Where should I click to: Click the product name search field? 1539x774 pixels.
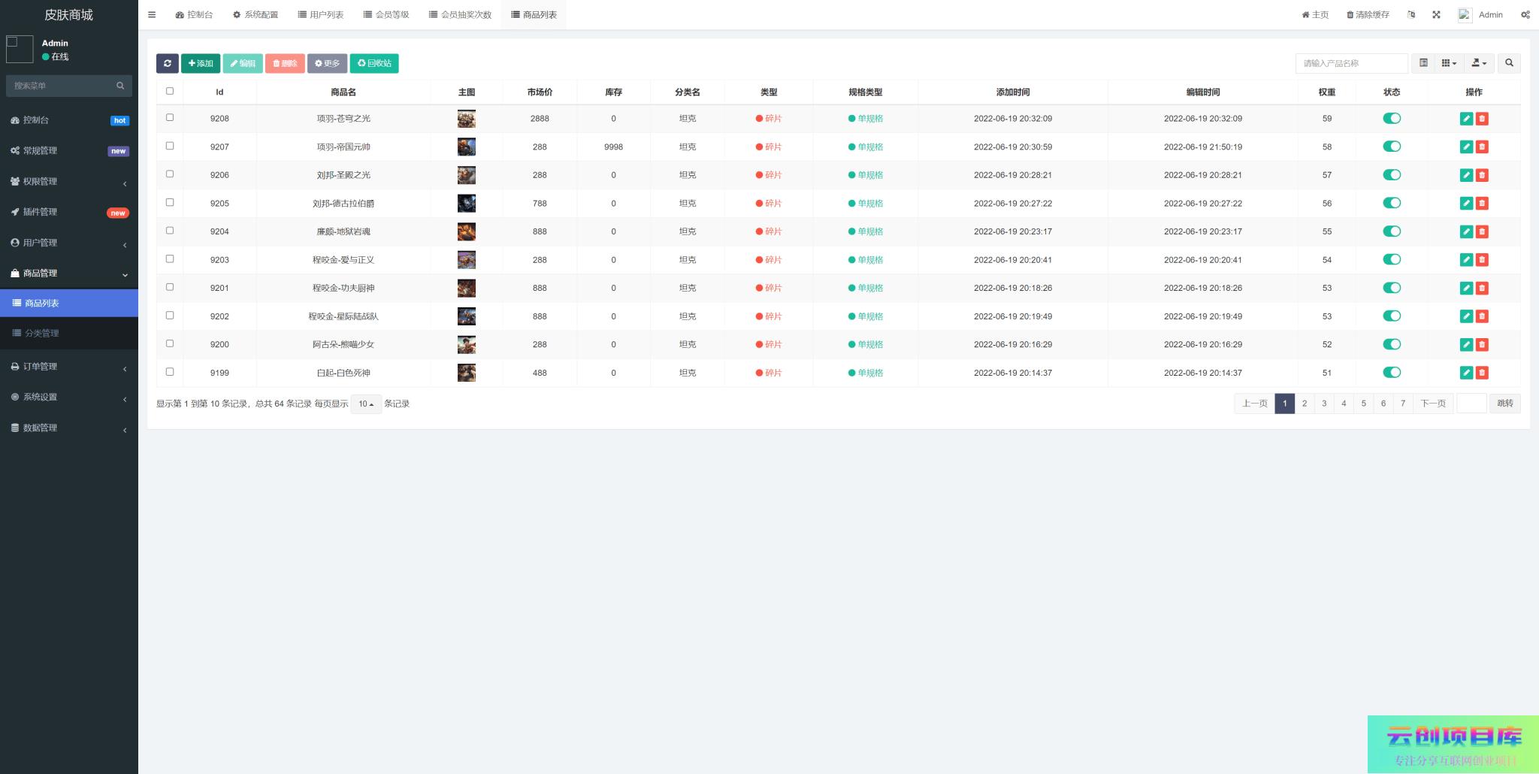coord(1351,64)
